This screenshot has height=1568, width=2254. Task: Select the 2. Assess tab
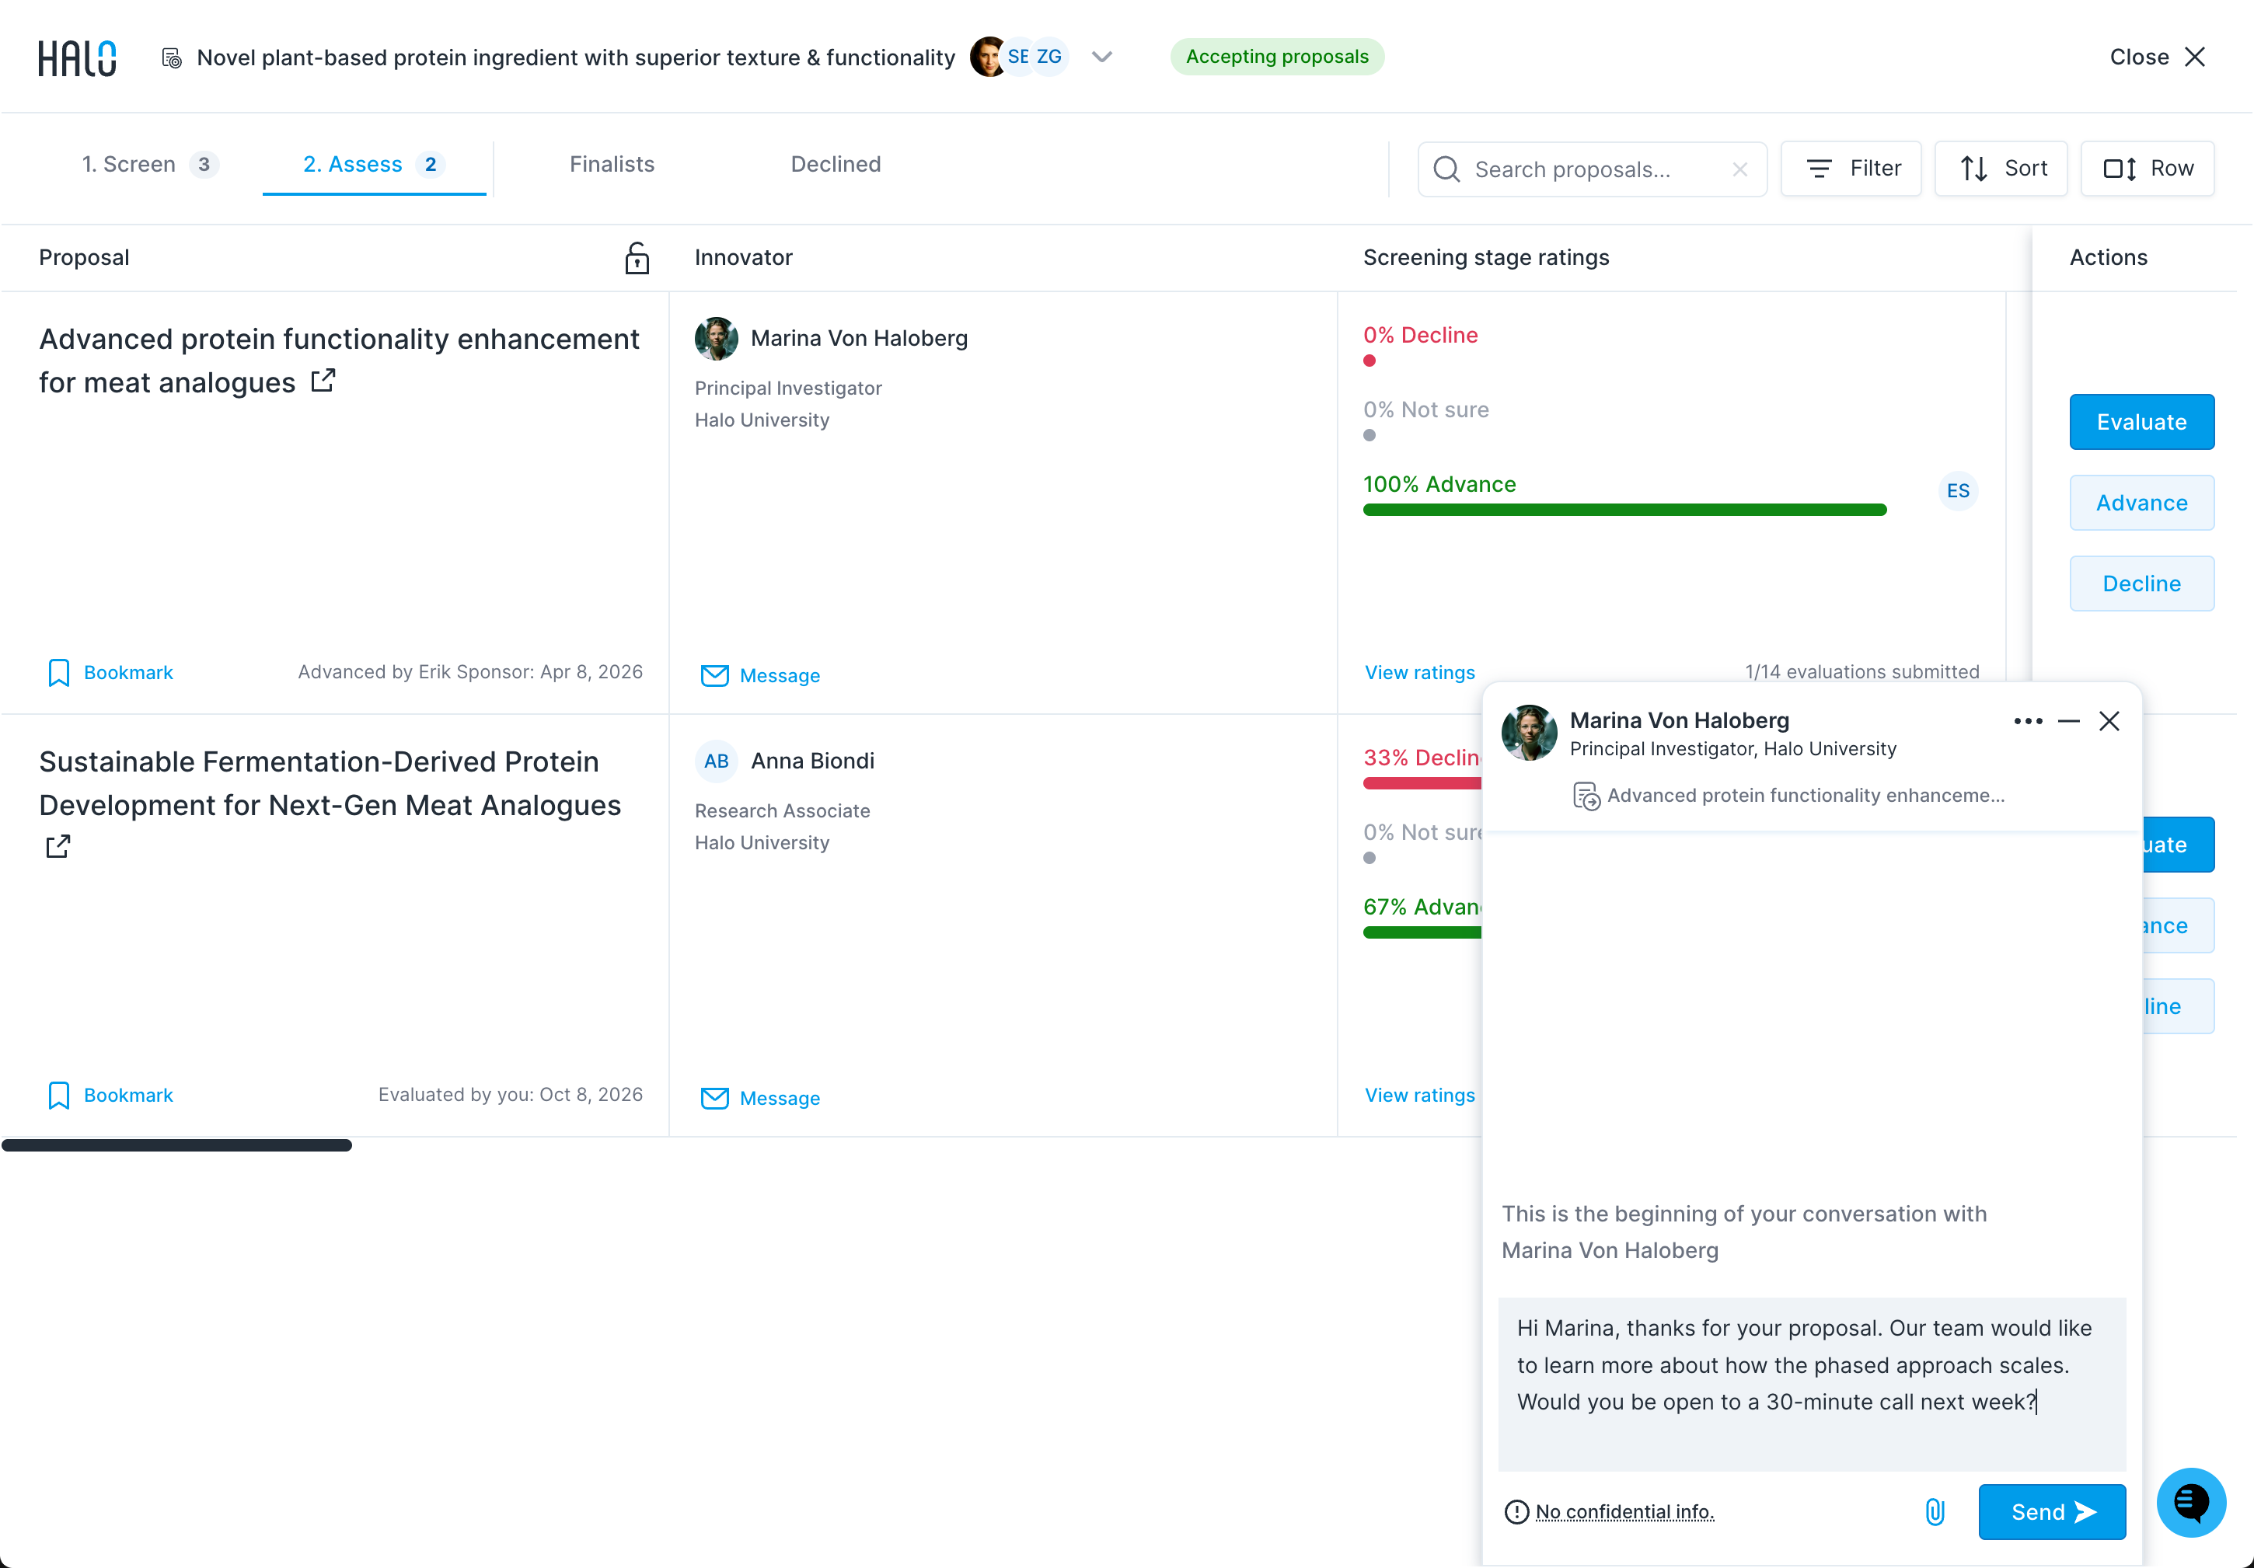[374, 164]
